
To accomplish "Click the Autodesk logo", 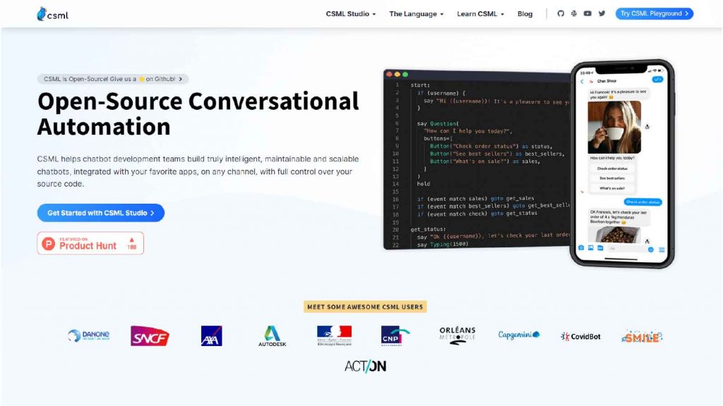I will pos(272,336).
